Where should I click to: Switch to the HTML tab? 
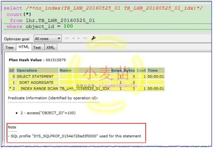pyautogui.click(x=24, y=47)
